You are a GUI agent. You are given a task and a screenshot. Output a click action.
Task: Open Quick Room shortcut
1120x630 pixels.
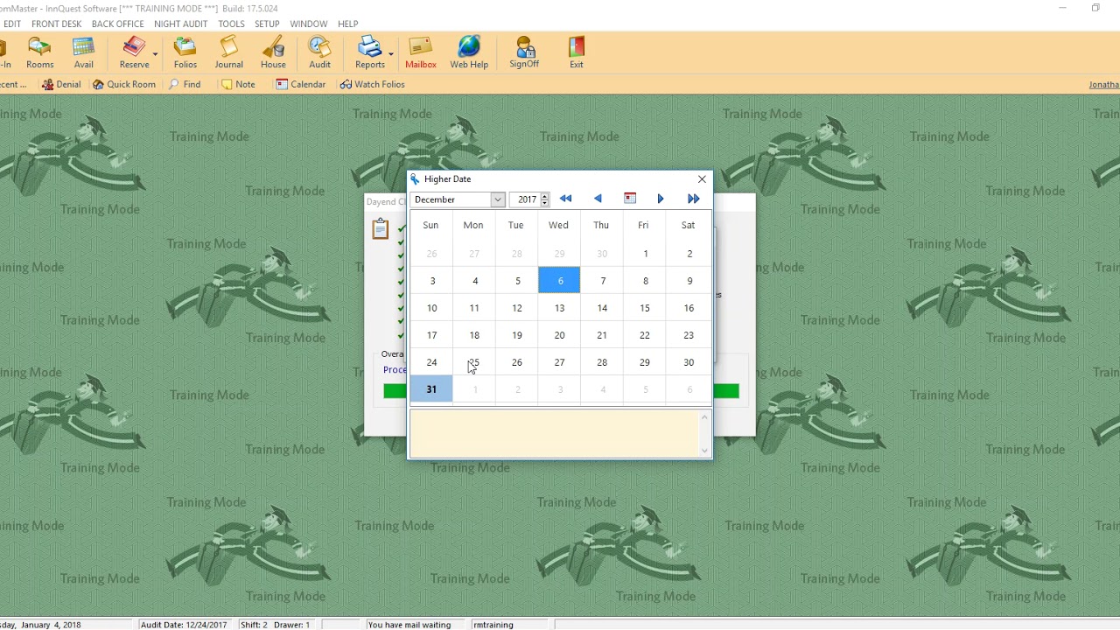click(x=124, y=85)
